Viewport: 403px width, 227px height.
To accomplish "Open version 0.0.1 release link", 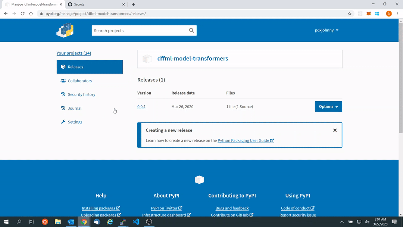I will pyautogui.click(x=141, y=106).
